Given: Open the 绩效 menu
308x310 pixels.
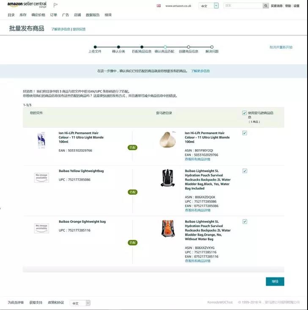Looking at the screenshot, I should [x=108, y=15].
